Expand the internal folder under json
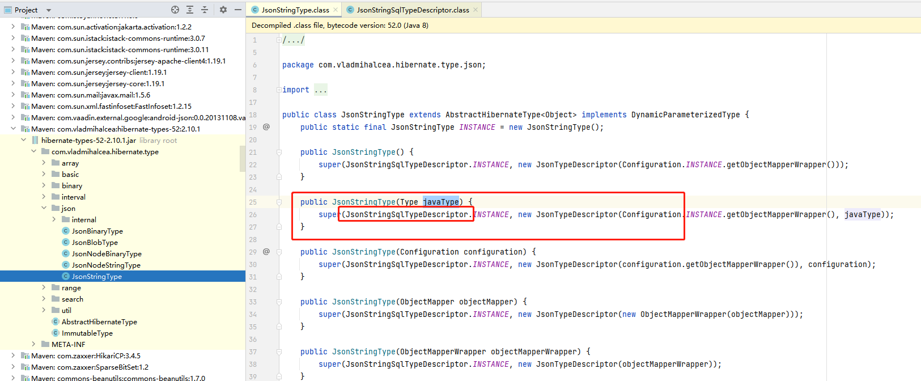Image resolution: width=921 pixels, height=381 pixels. 54,219
